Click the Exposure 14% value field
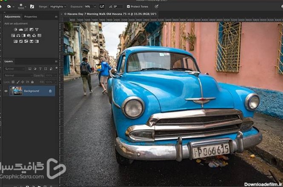The height and width of the screenshot is (187, 283). point(89,7)
